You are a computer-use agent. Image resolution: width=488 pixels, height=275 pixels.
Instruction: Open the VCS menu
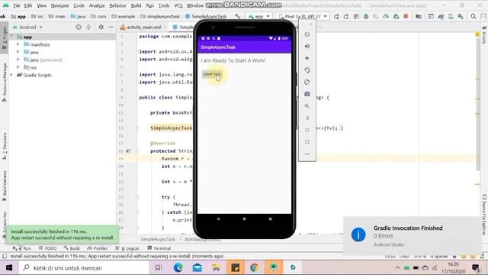(x=178, y=5)
